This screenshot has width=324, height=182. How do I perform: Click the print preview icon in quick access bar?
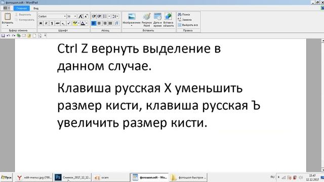pyautogui.click(x=39, y=36)
